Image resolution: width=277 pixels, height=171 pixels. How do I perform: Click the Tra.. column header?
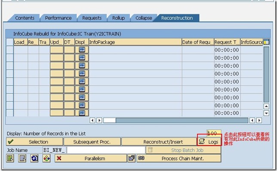click(x=44, y=42)
